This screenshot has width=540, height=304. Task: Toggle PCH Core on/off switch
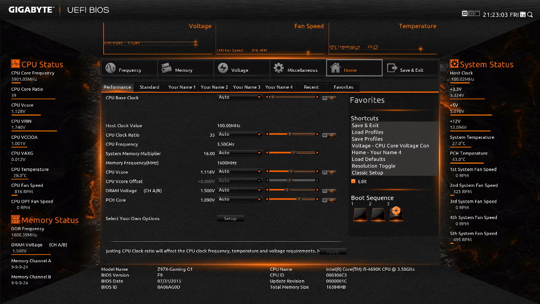pos(329,200)
